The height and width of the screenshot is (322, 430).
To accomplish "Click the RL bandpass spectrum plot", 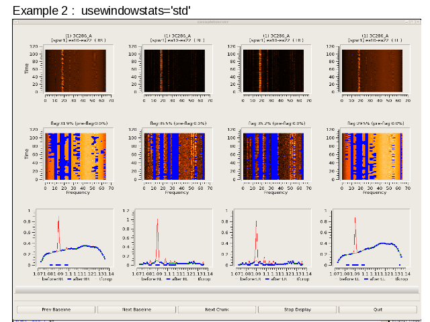I will pos(173,237).
